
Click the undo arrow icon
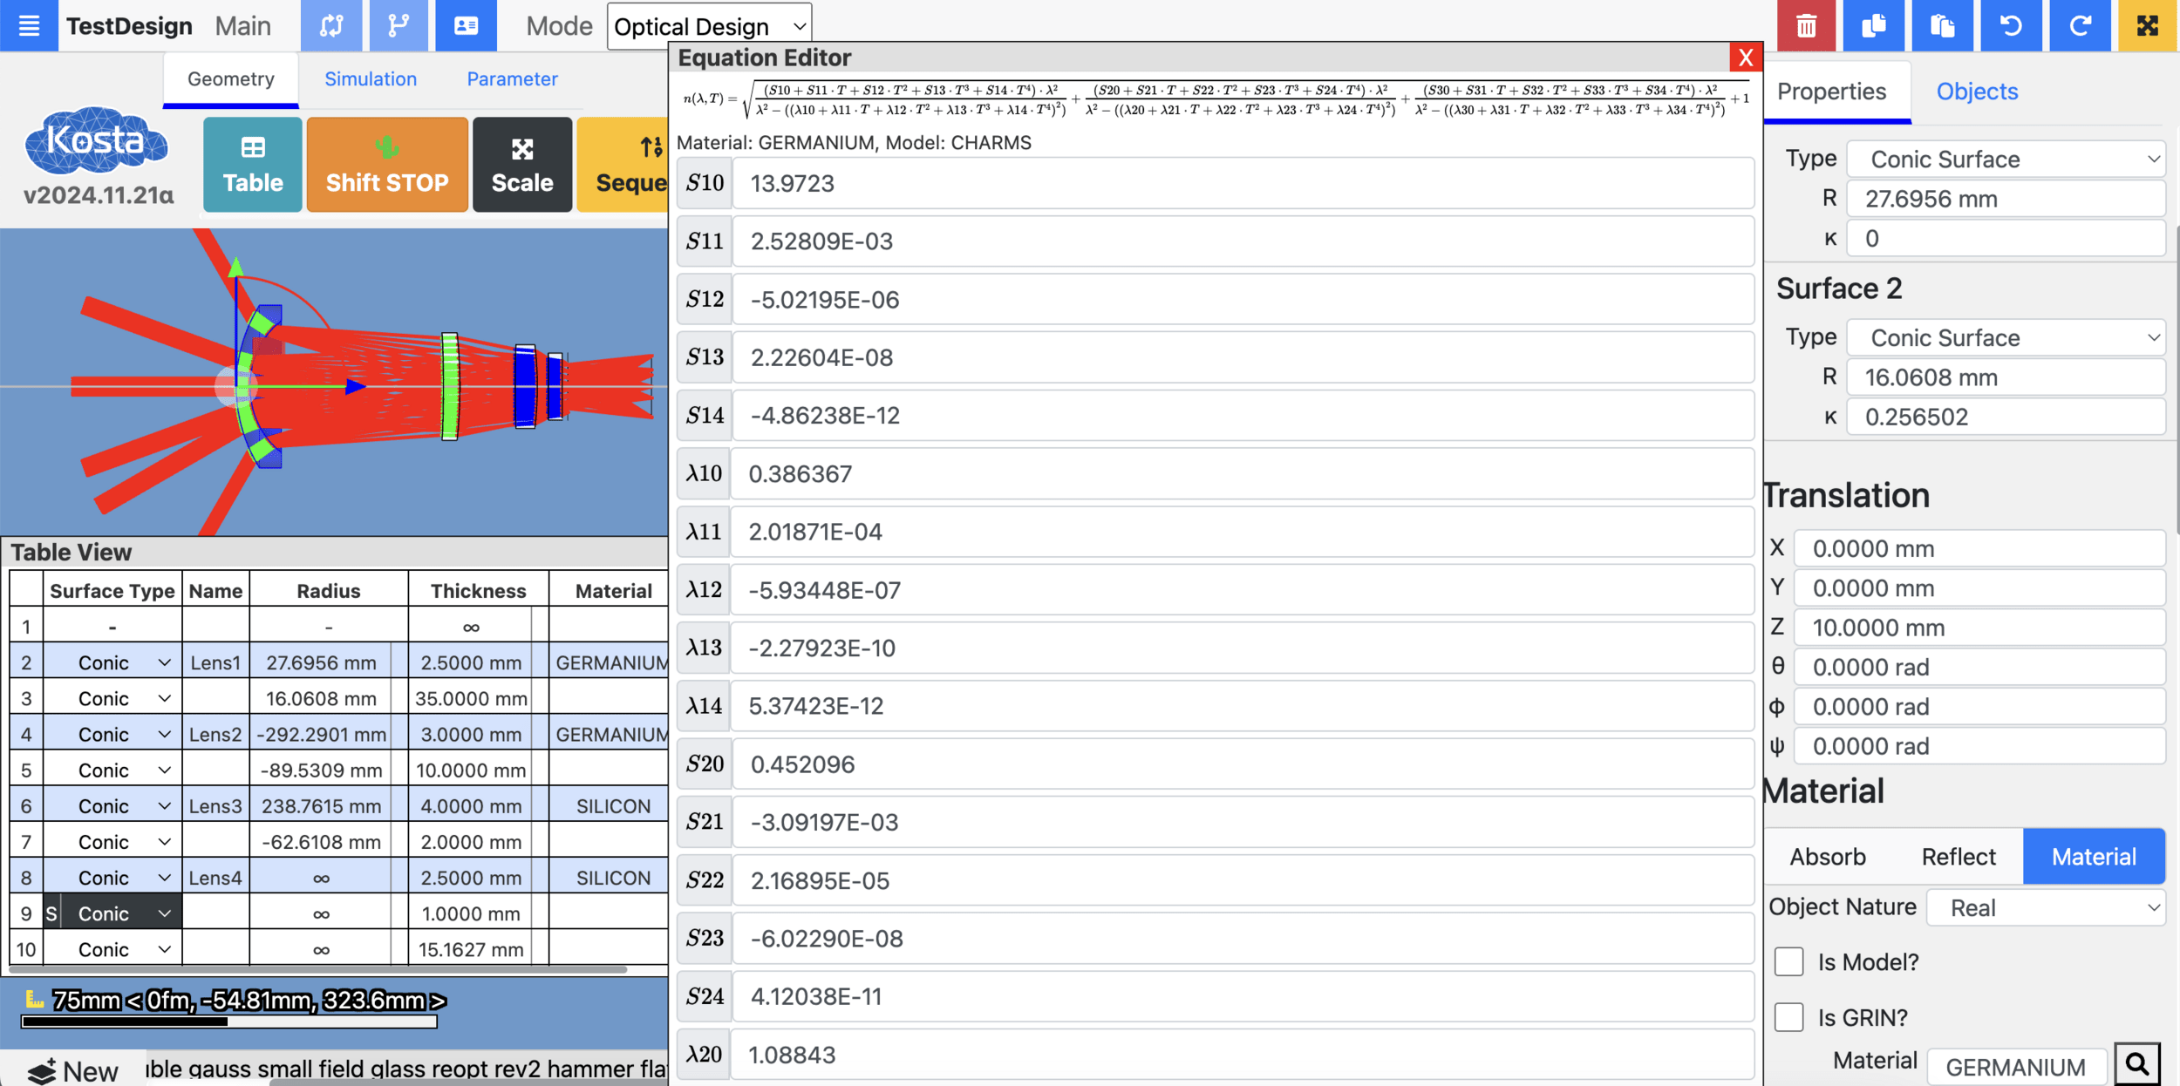click(x=2011, y=25)
